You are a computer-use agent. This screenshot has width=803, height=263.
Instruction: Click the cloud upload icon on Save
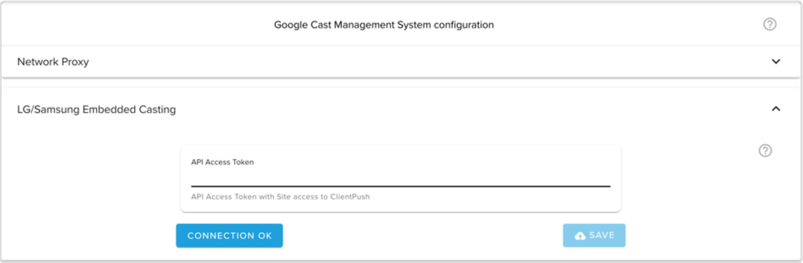click(x=580, y=236)
